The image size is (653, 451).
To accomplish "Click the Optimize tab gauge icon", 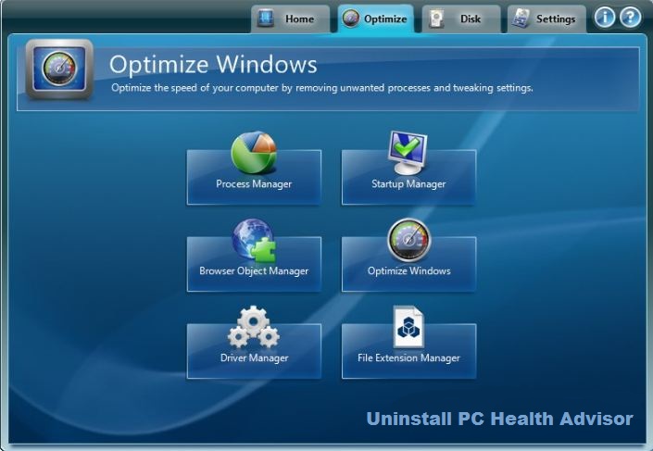I will point(351,19).
